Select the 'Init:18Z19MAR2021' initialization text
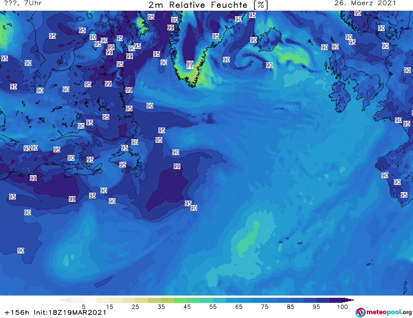Viewport: 413px width, 318px height. pos(70,312)
